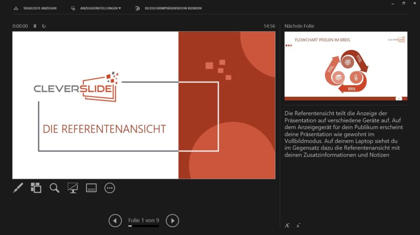Screen dimensions: 420x235
Task: Go to the previous slide arrow
Action: [115, 221]
